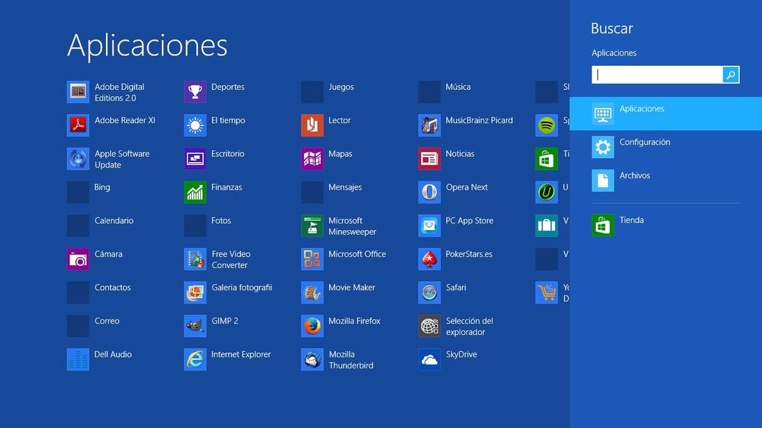Screen dimensions: 762x428
Task: Click the Correo app label
Action: (x=107, y=321)
